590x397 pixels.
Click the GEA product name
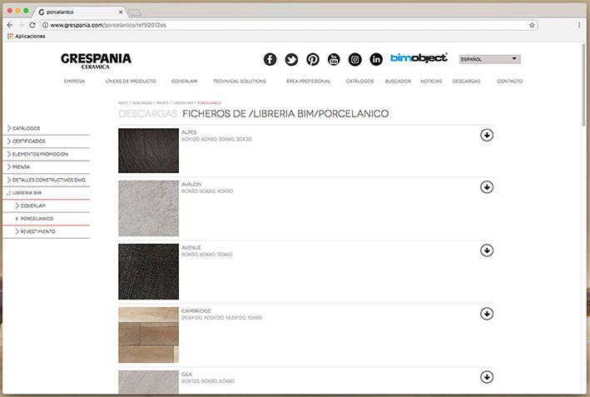coord(186,374)
